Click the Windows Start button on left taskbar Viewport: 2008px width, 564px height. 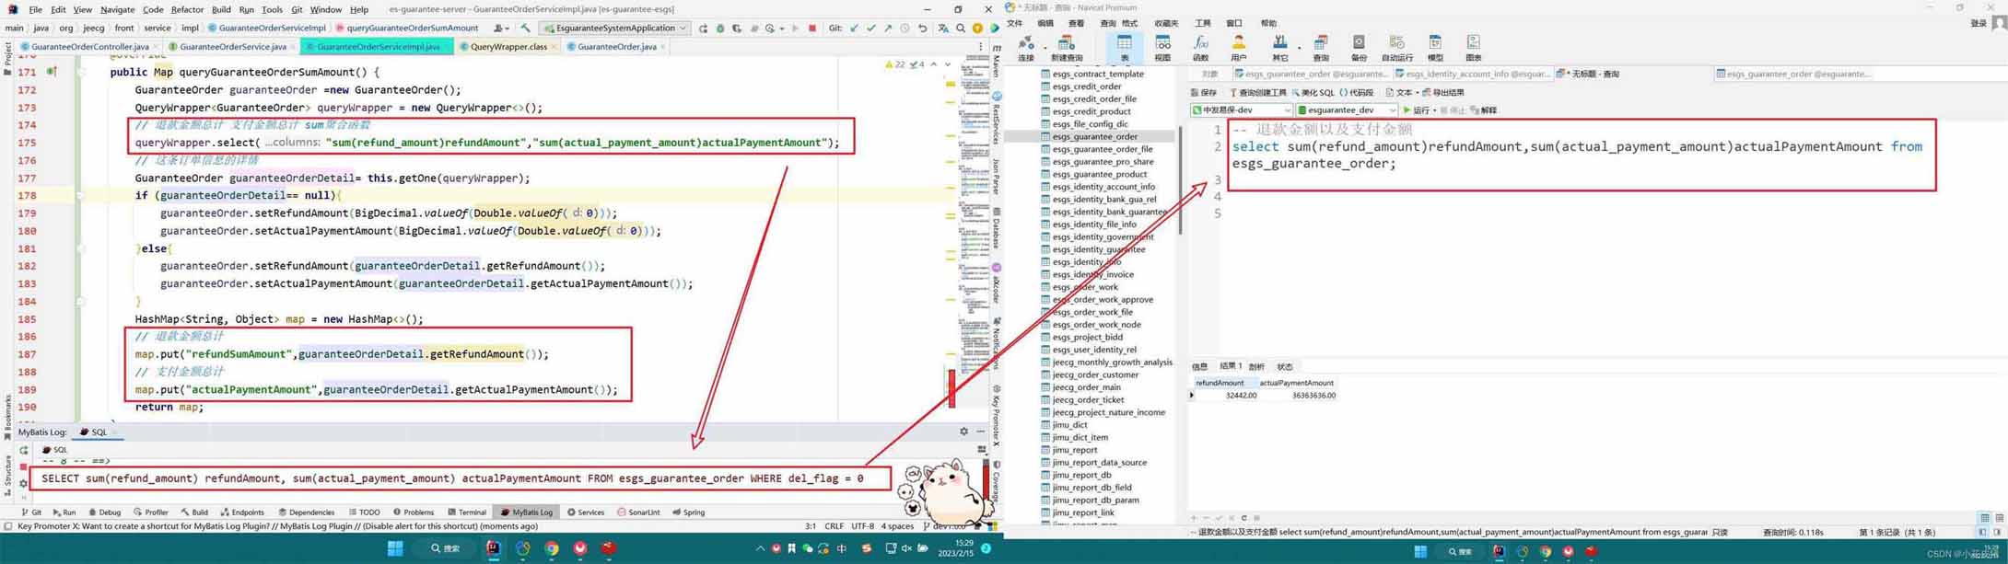395,548
